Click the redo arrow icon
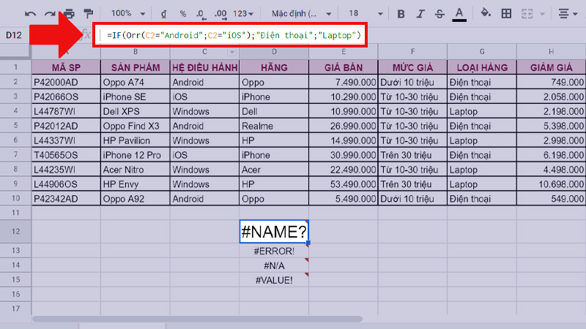586x329 pixels. point(50,14)
